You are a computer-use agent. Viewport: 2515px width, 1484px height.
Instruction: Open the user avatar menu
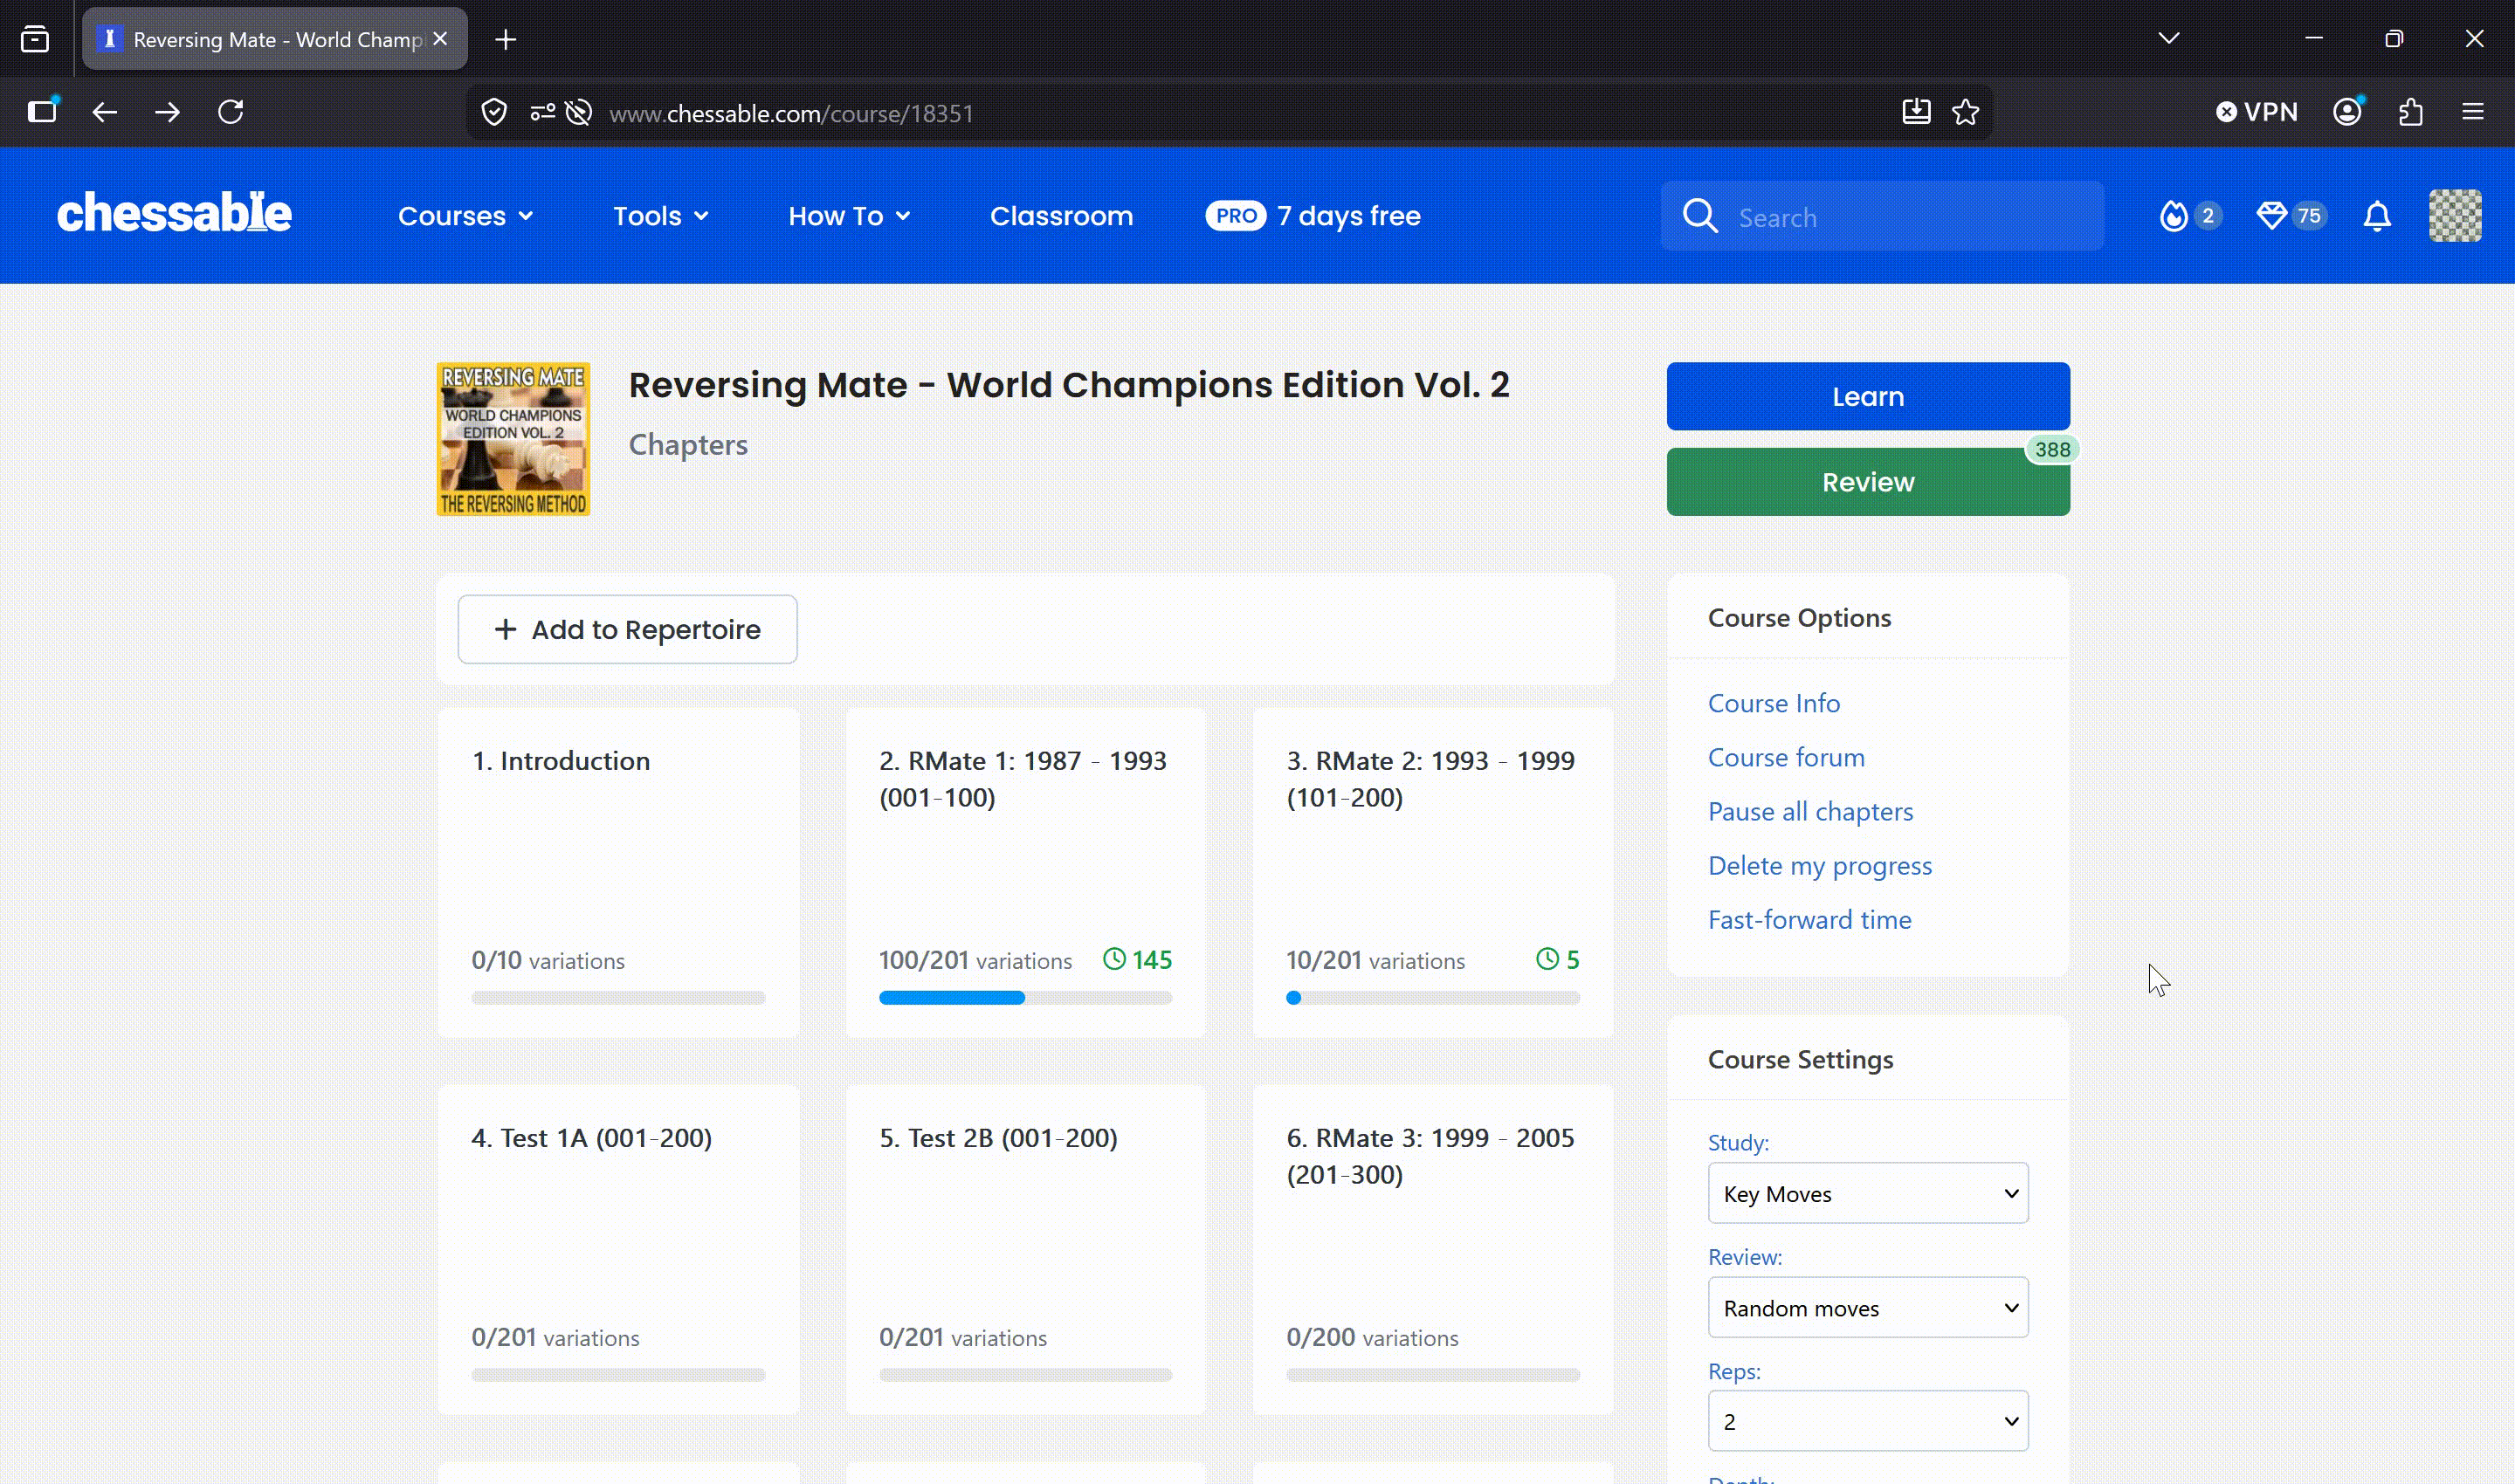pos(2455,216)
